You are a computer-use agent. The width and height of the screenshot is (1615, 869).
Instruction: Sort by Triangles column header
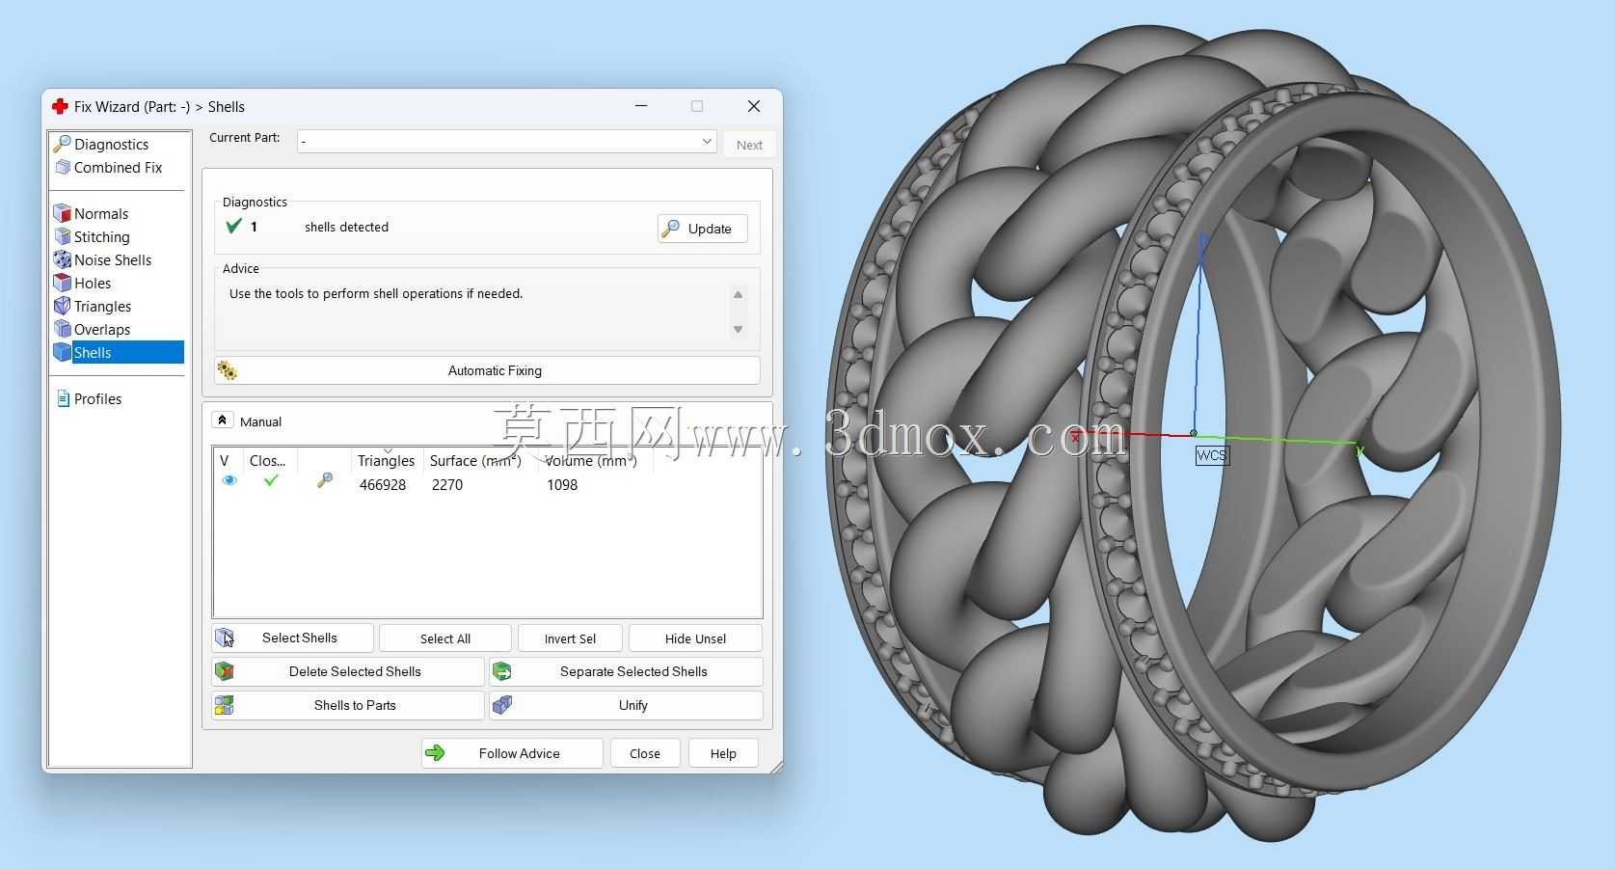386,461
